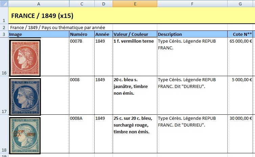Select the 1849 year cell in row 16

click(x=104, y=57)
